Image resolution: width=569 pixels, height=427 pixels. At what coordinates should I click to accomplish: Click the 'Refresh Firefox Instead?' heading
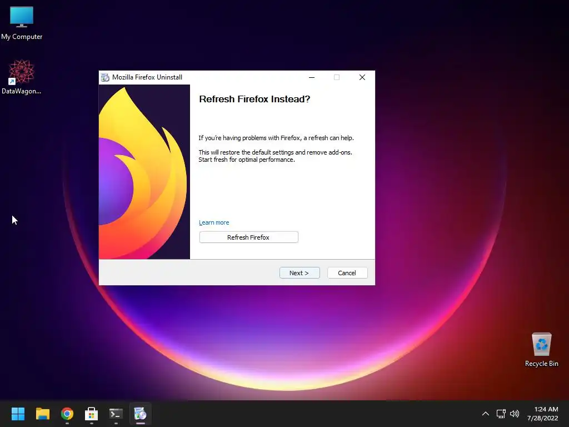pos(254,99)
